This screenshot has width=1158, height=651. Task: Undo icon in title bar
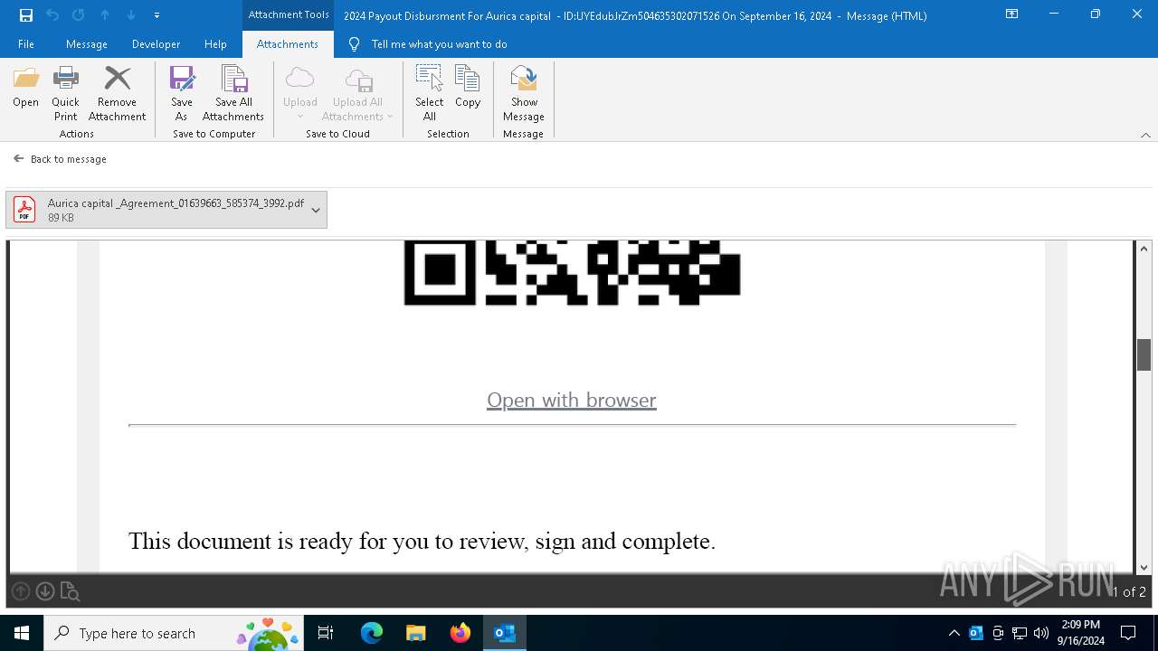[x=52, y=15]
